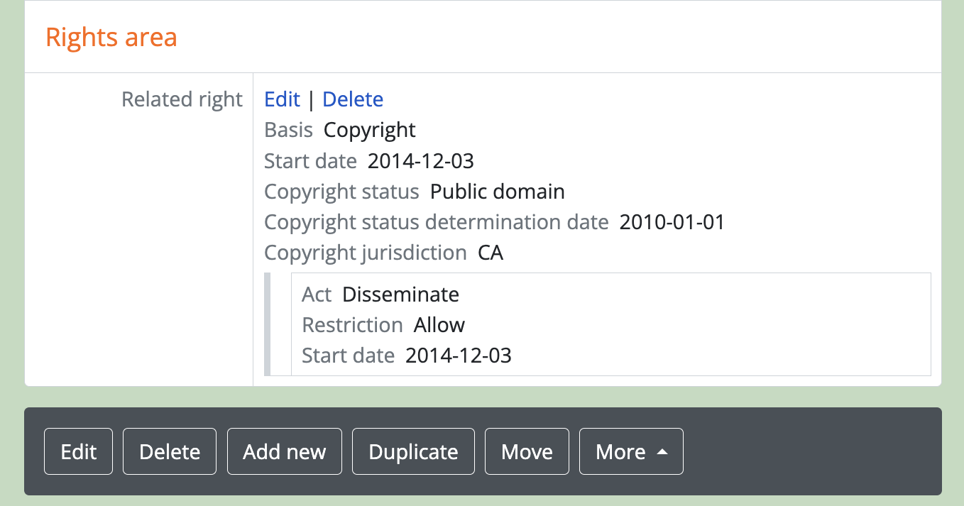Open the More dropdown menu
This screenshot has height=506, width=964.
(x=630, y=452)
